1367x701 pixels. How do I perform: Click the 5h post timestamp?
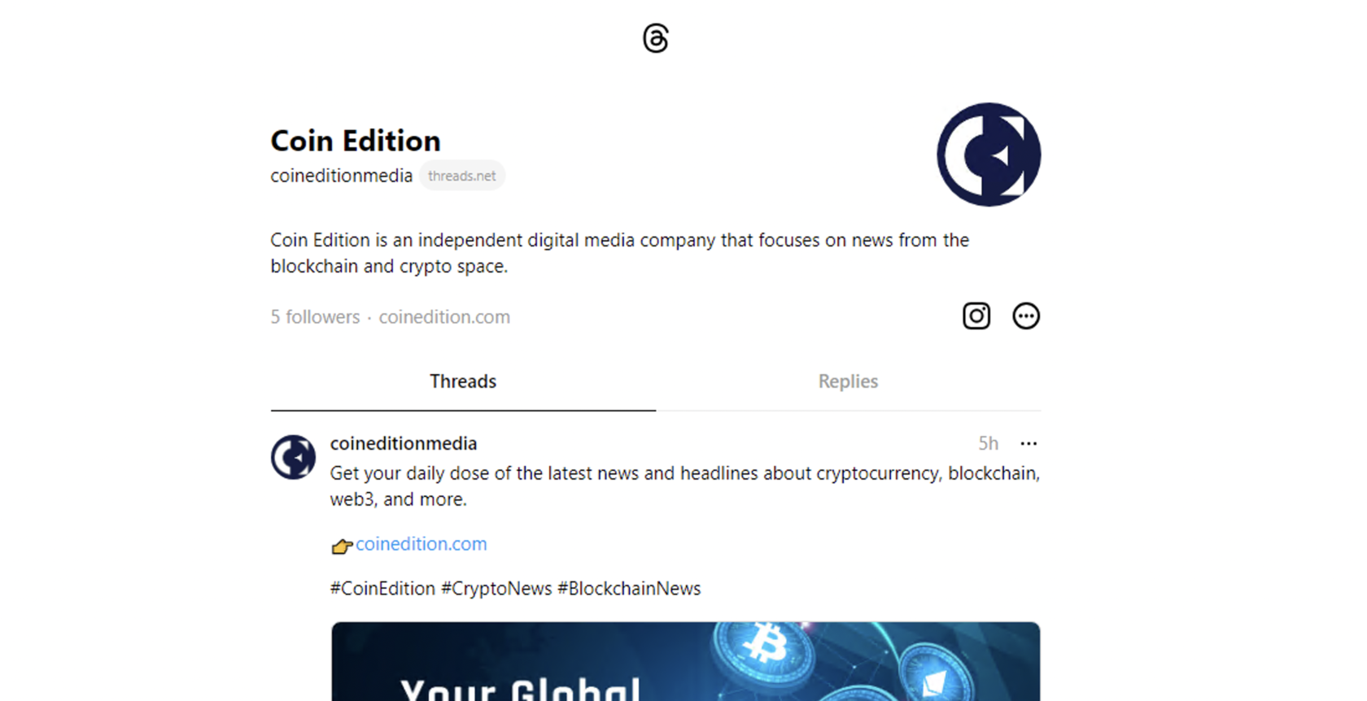pyautogui.click(x=988, y=443)
